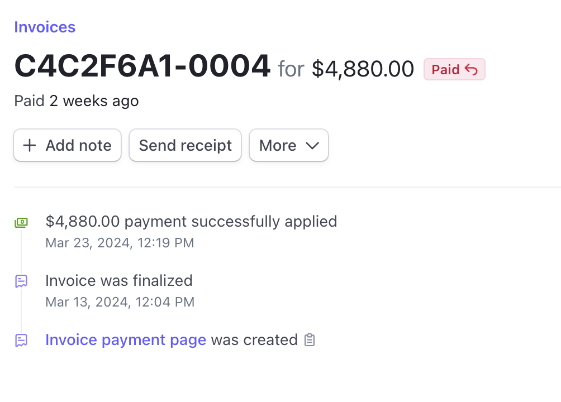Click the cash banknote icon beside the payment
The width and height of the screenshot is (561, 402).
(x=21, y=222)
